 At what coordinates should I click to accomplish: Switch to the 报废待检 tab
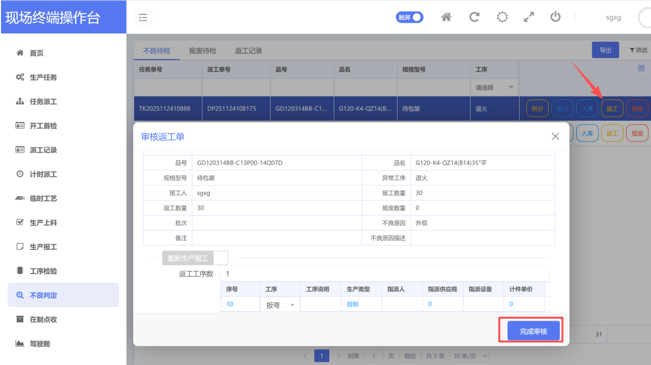[202, 51]
